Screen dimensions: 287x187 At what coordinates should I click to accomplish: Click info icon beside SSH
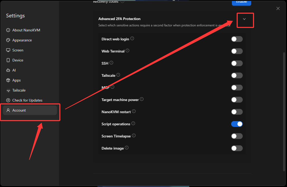pyautogui.click(x=111, y=63)
